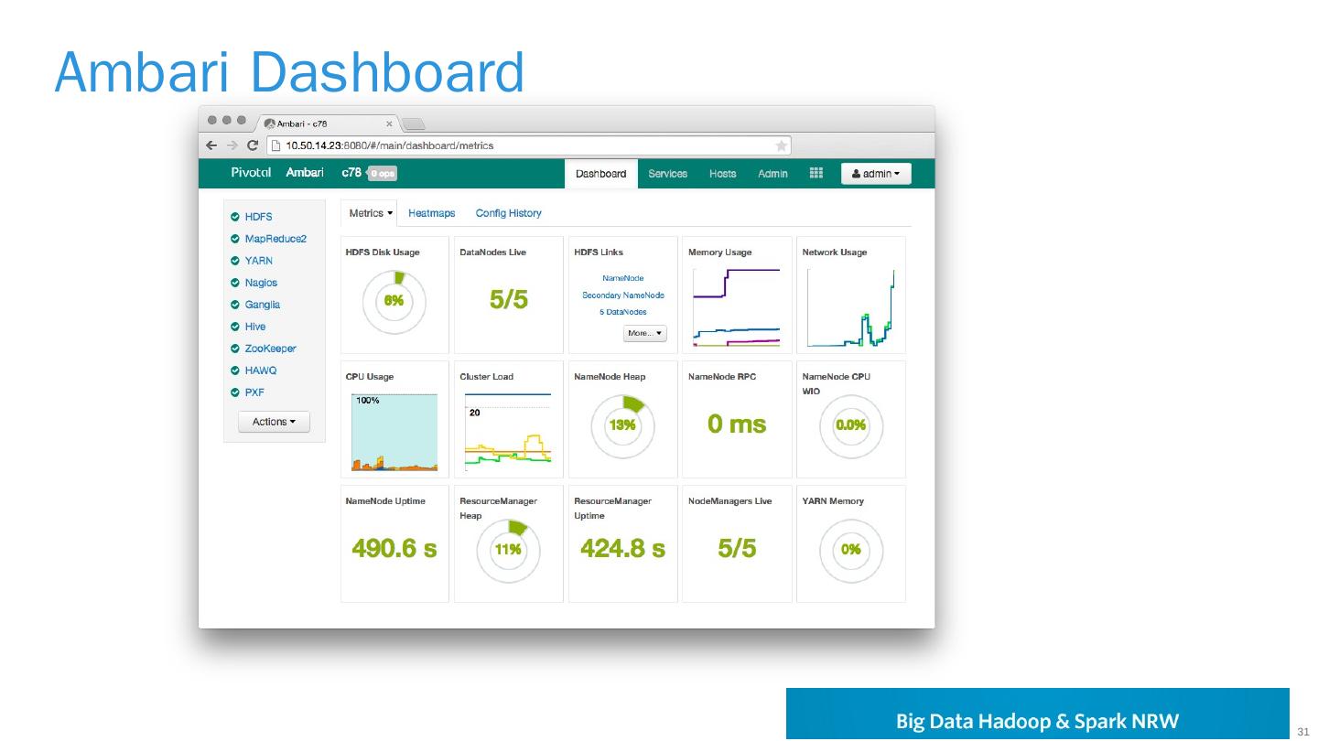Click the status check icon beside ZooKeeper

[235, 349]
